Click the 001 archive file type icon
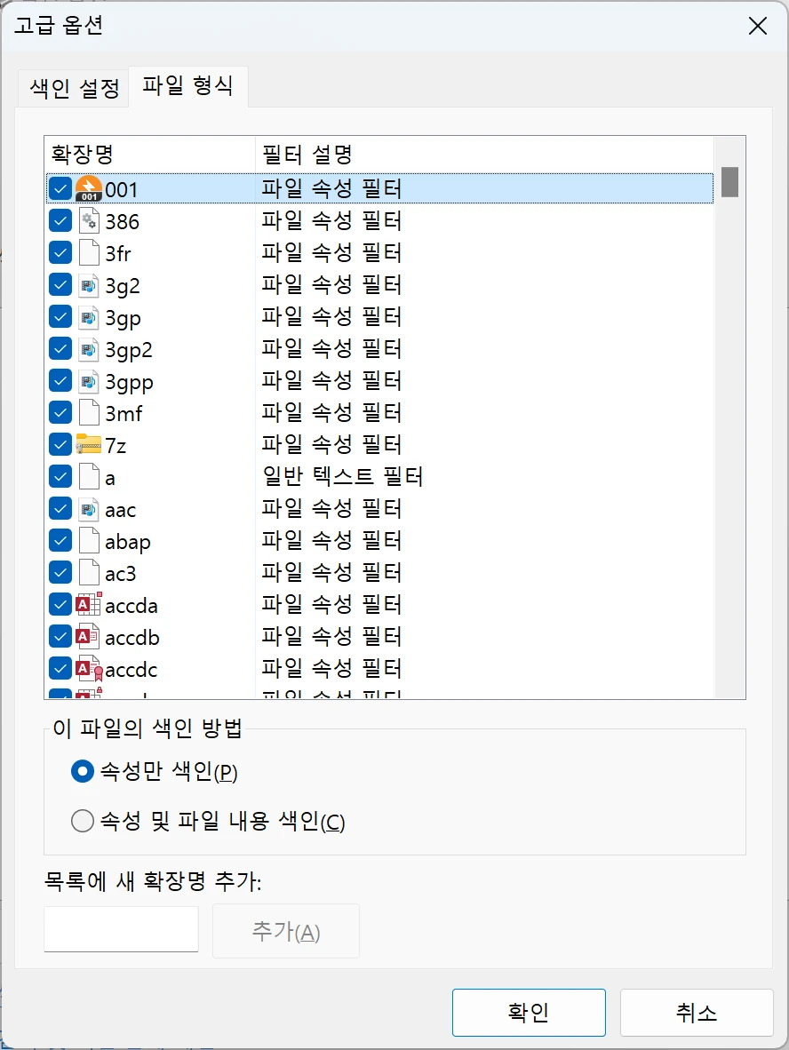 (x=90, y=187)
